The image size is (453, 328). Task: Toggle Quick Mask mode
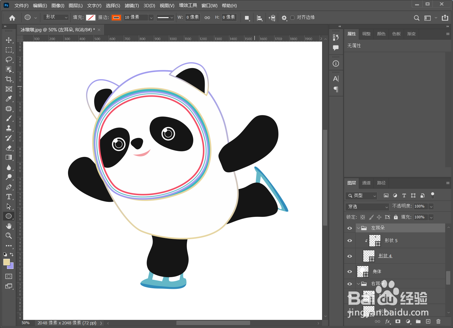tap(9, 276)
